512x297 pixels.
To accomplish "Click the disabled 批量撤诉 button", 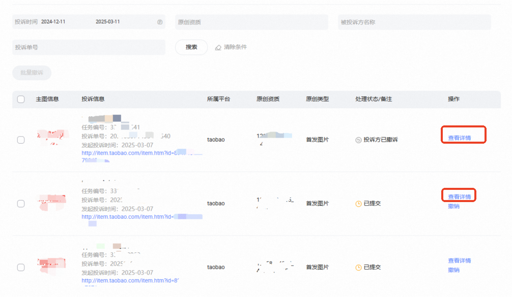I will coord(32,73).
